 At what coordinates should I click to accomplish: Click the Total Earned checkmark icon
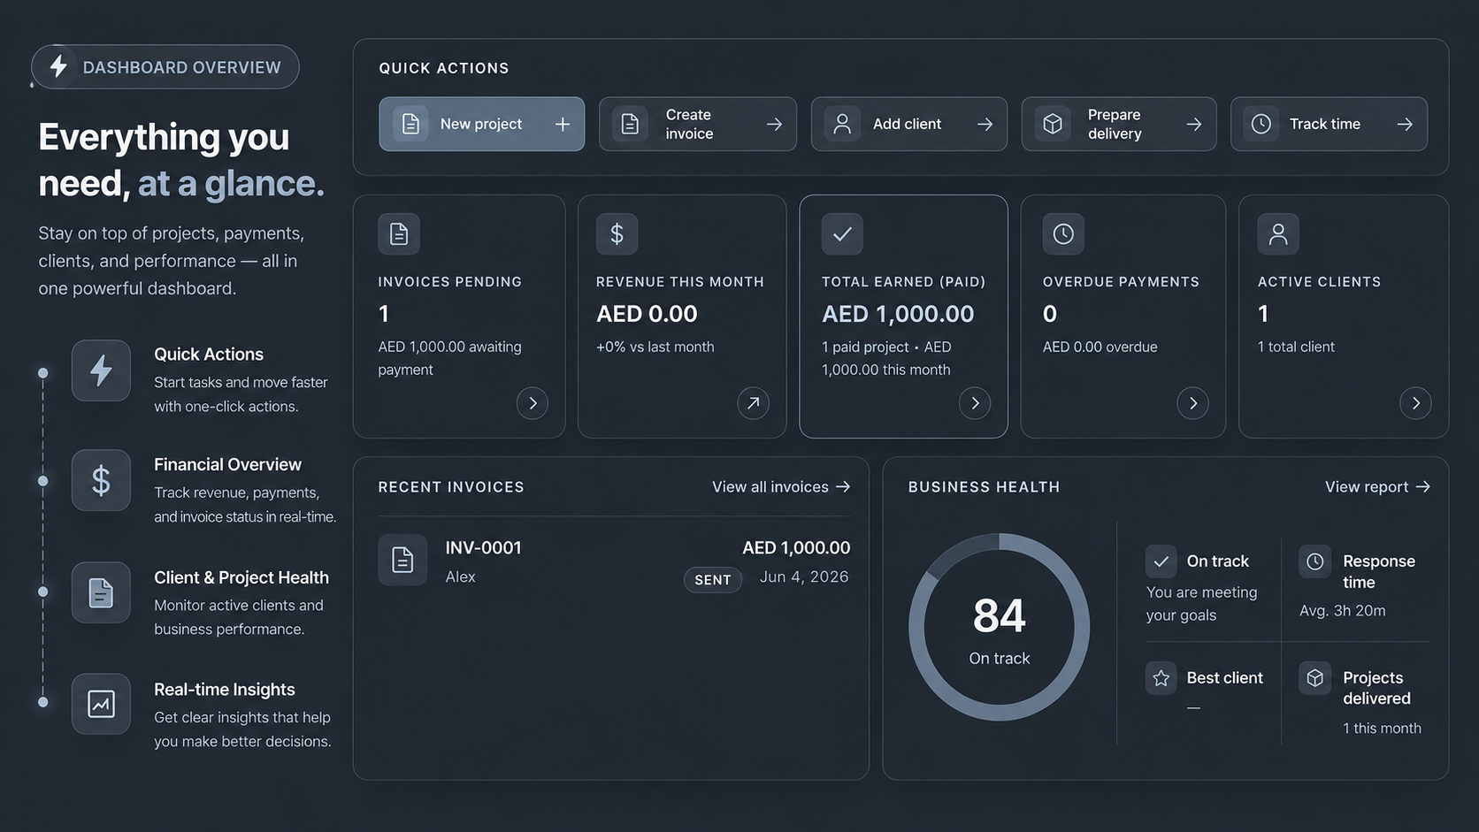(842, 233)
